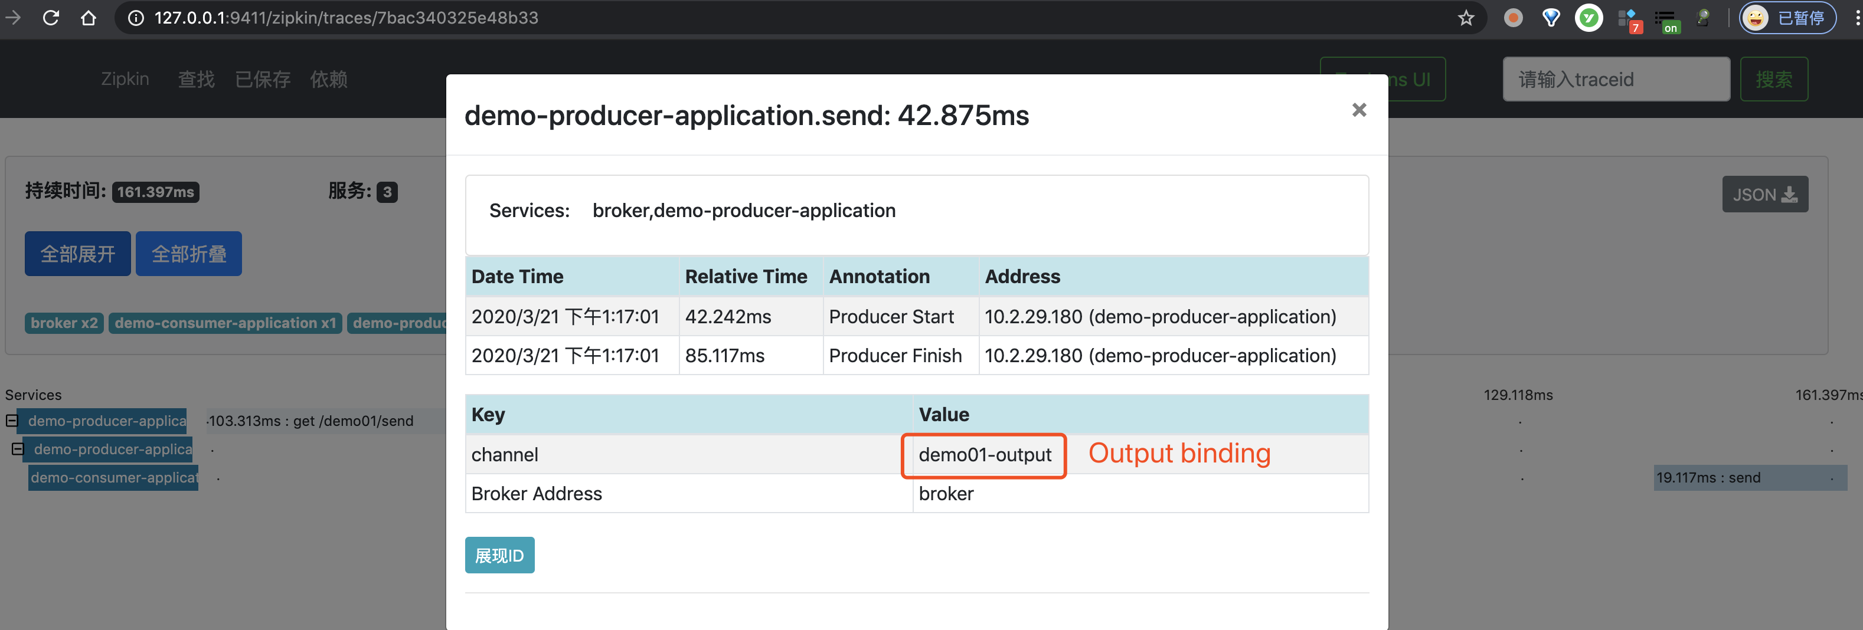Image resolution: width=1863 pixels, height=630 pixels.
Task: Collapse the top demo-producer-application span
Action: click(x=12, y=421)
